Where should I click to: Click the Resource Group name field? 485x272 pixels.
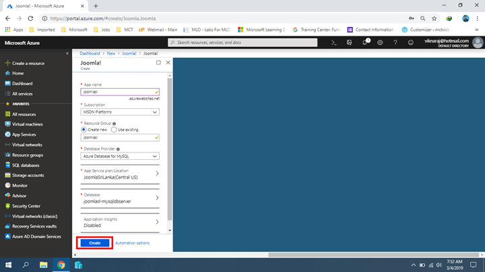[x=120, y=138]
